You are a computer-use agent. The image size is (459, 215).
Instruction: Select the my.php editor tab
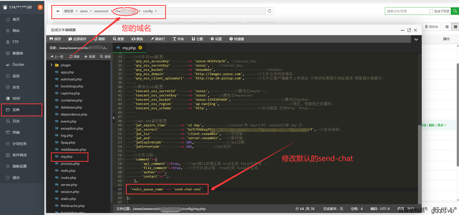click(x=129, y=48)
